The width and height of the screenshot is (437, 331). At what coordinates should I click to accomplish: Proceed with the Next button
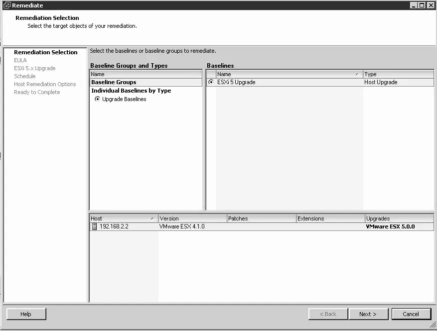[x=368, y=314]
